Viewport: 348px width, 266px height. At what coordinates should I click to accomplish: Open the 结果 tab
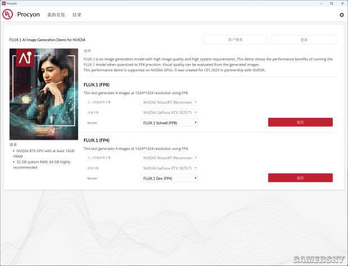[77, 15]
